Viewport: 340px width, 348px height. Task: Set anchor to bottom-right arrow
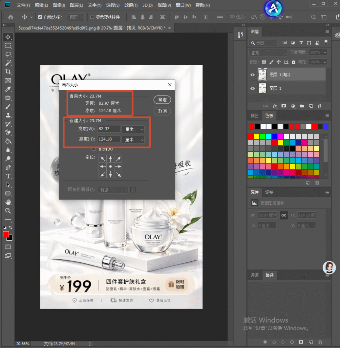click(x=118, y=174)
